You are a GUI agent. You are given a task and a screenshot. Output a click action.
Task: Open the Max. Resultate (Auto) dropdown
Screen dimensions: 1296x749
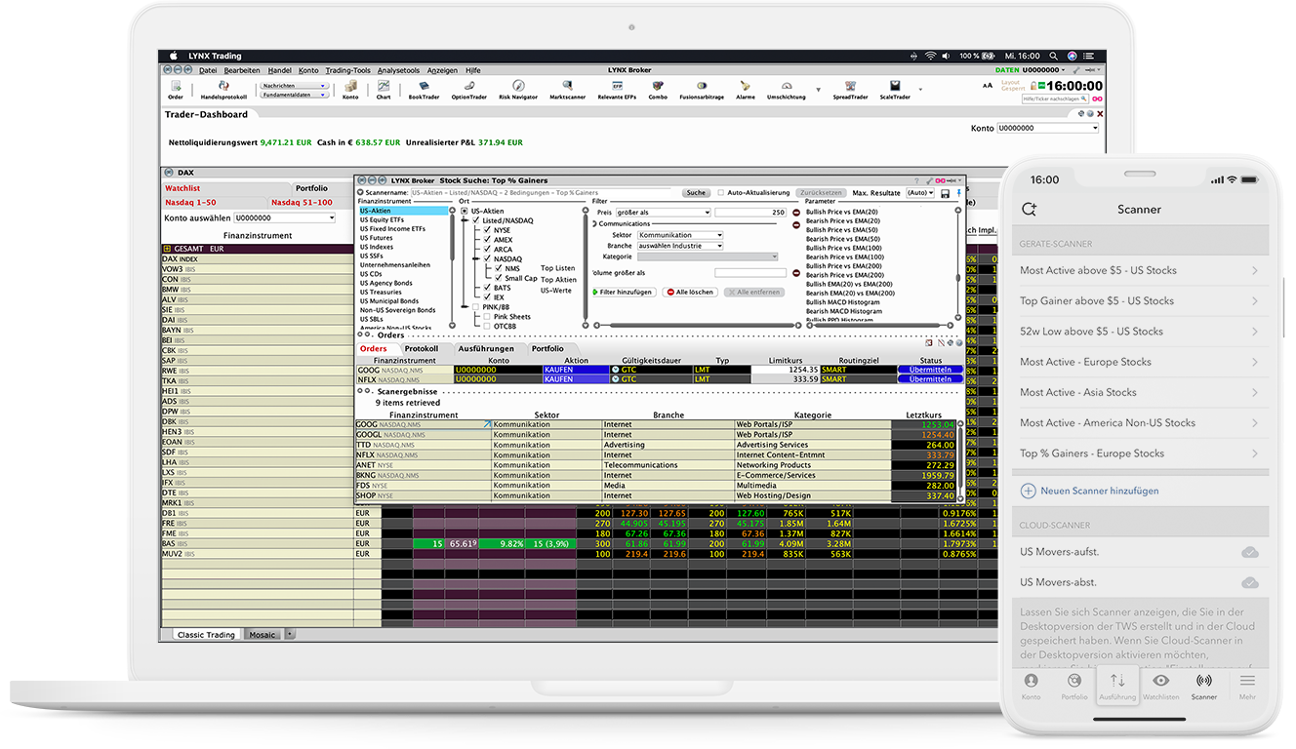tap(920, 193)
